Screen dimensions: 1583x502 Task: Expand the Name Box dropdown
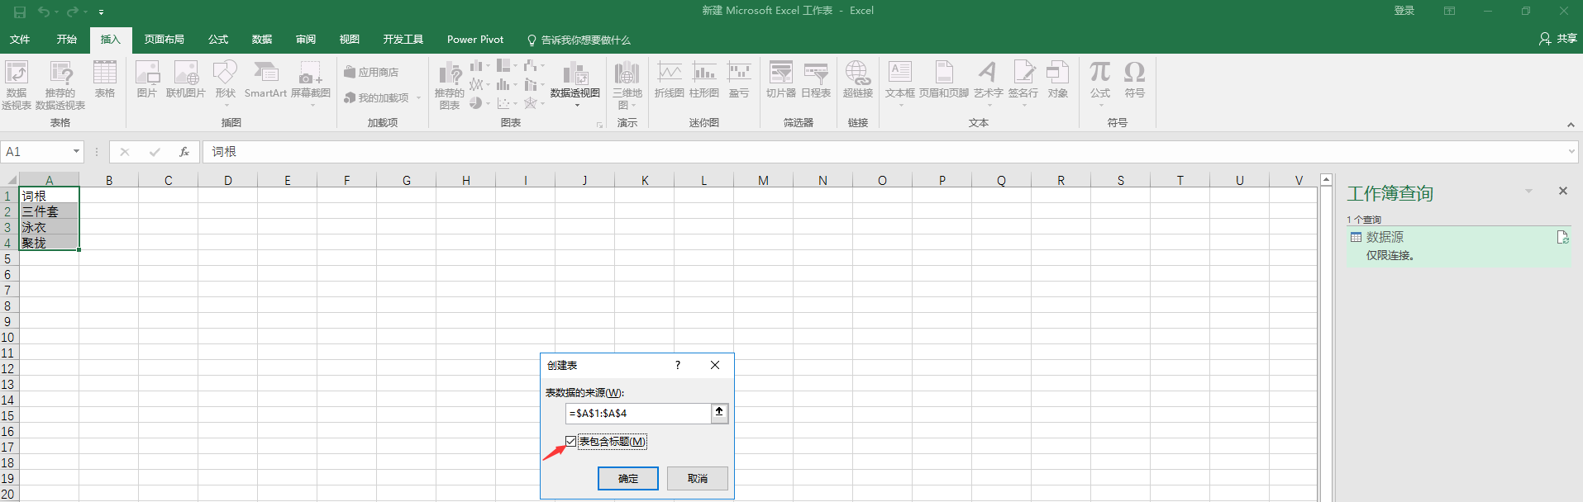[x=76, y=152]
